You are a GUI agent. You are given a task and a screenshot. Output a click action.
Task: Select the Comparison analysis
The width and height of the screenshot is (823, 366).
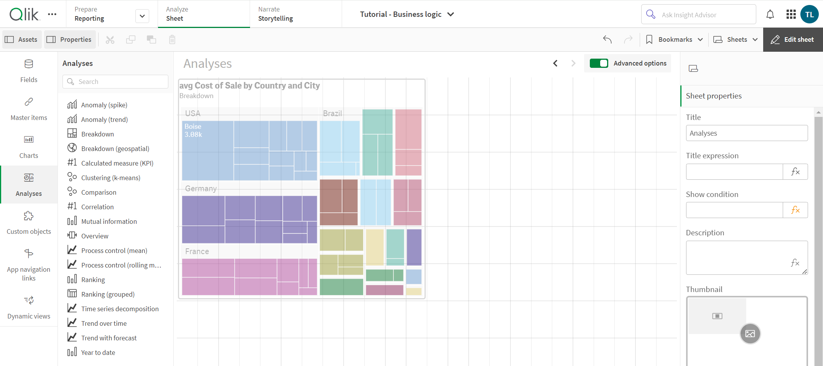[x=115, y=192]
